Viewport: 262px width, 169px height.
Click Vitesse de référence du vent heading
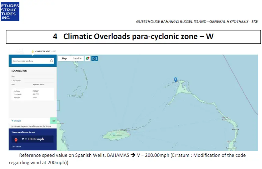pos(23,132)
